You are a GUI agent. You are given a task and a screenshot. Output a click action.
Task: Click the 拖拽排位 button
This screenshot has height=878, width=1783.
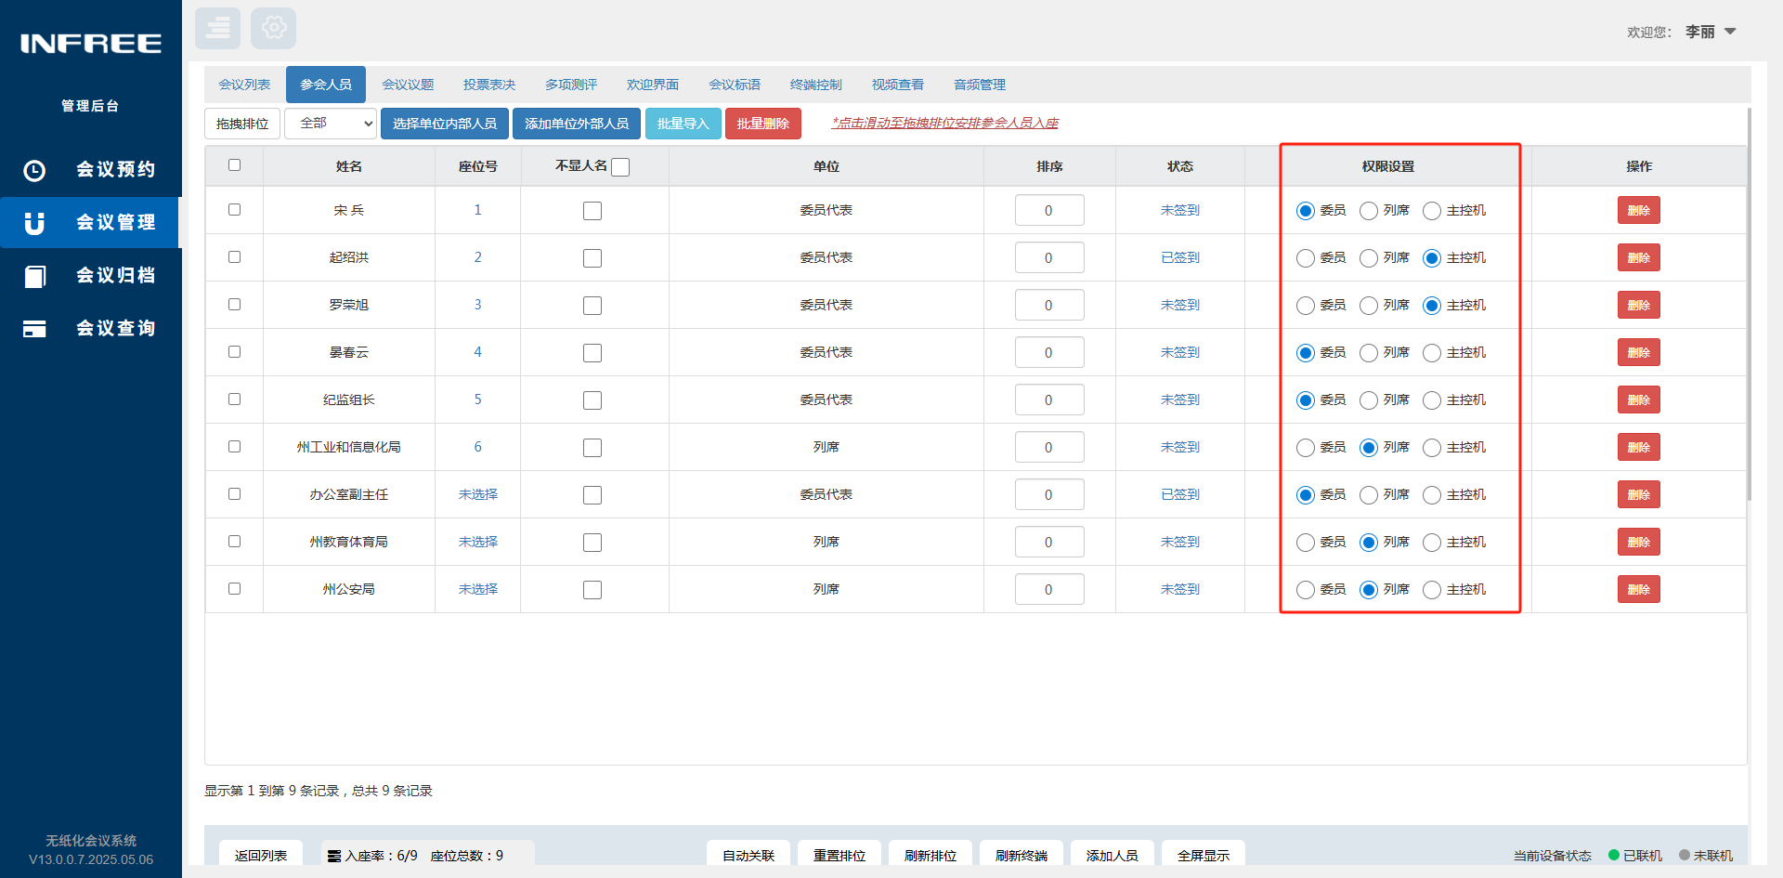(242, 124)
